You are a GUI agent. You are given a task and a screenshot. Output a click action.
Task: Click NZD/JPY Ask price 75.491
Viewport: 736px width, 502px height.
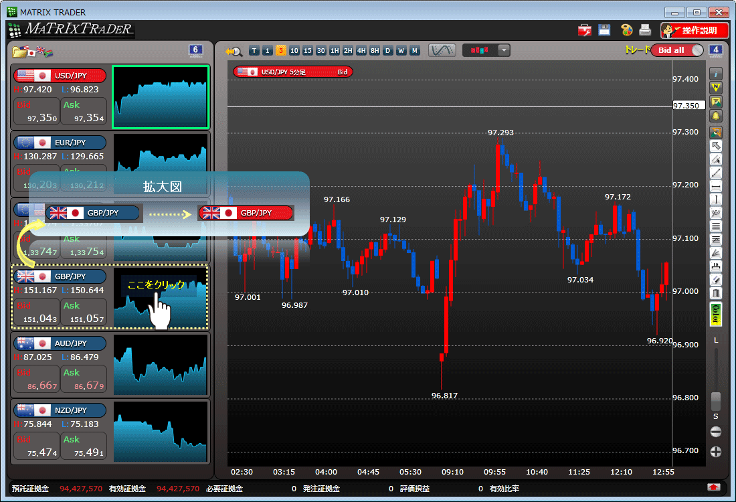(84, 446)
